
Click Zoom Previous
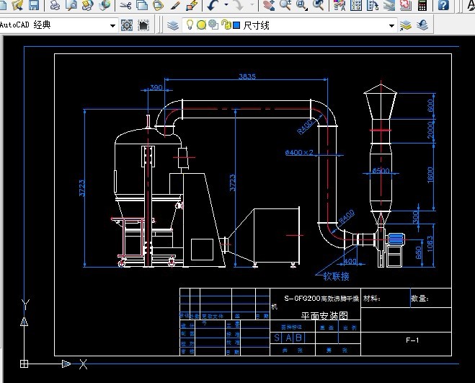click(318, 5)
